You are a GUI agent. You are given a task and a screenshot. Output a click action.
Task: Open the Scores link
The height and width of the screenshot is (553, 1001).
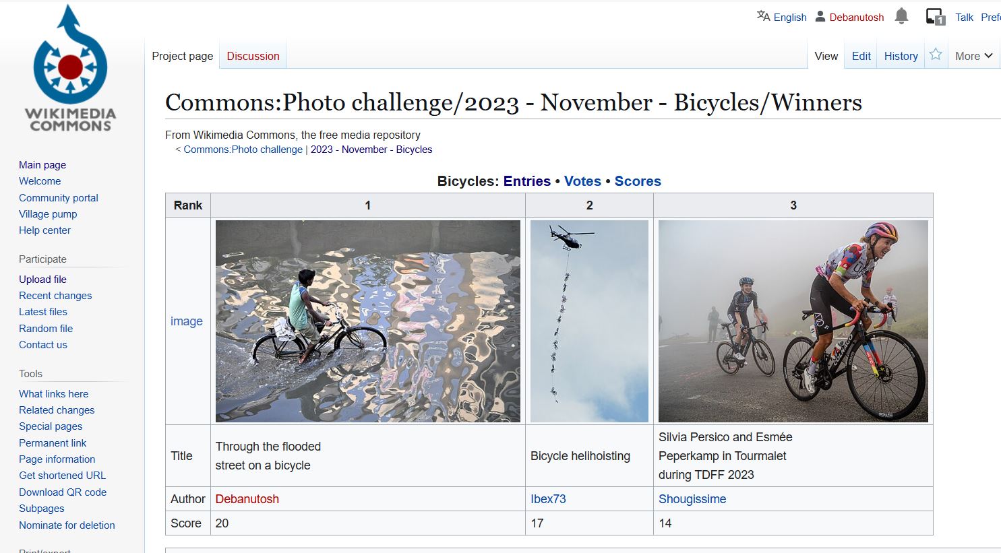(x=638, y=181)
